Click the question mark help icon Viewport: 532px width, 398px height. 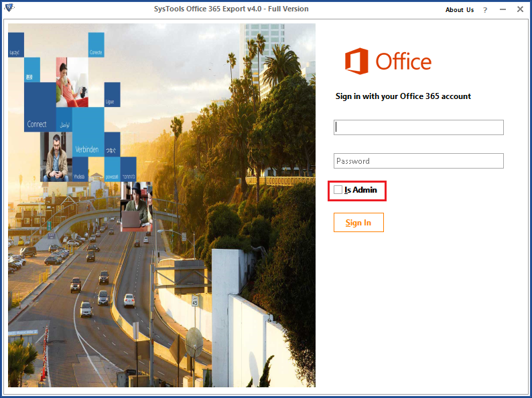[485, 10]
